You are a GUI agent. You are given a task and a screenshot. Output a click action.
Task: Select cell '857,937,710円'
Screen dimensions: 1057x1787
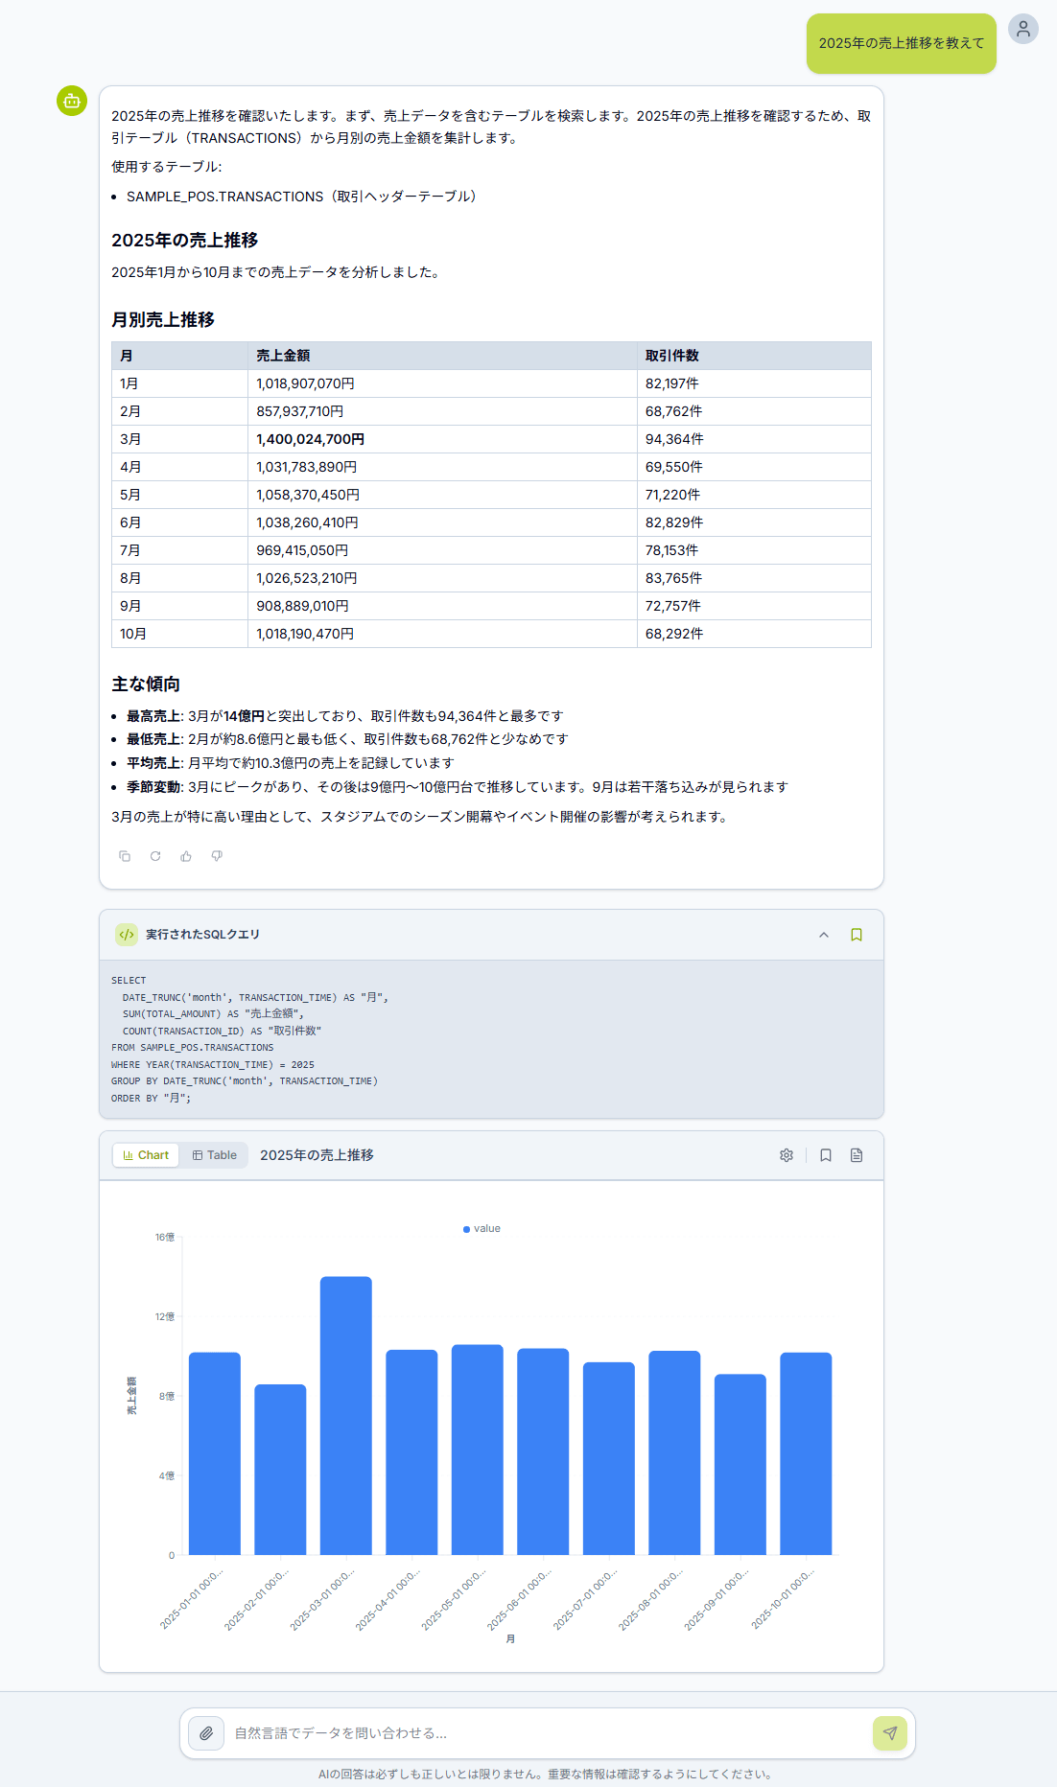coord(442,411)
